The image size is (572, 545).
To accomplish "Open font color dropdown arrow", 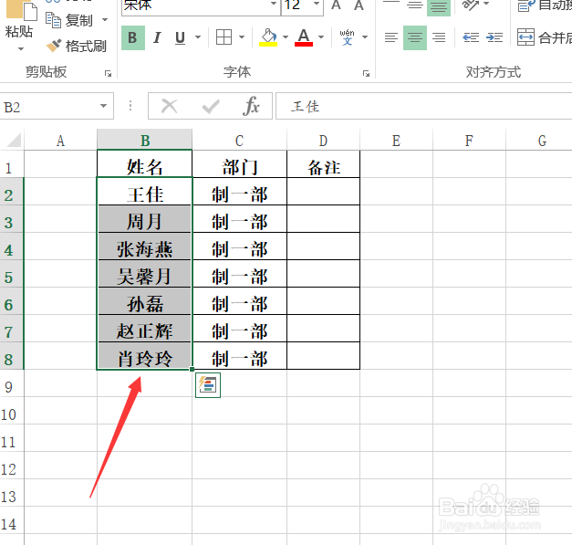I will pyautogui.click(x=321, y=37).
